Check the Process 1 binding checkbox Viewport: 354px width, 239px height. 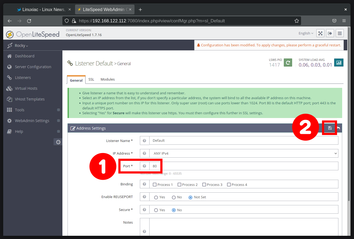point(155,185)
